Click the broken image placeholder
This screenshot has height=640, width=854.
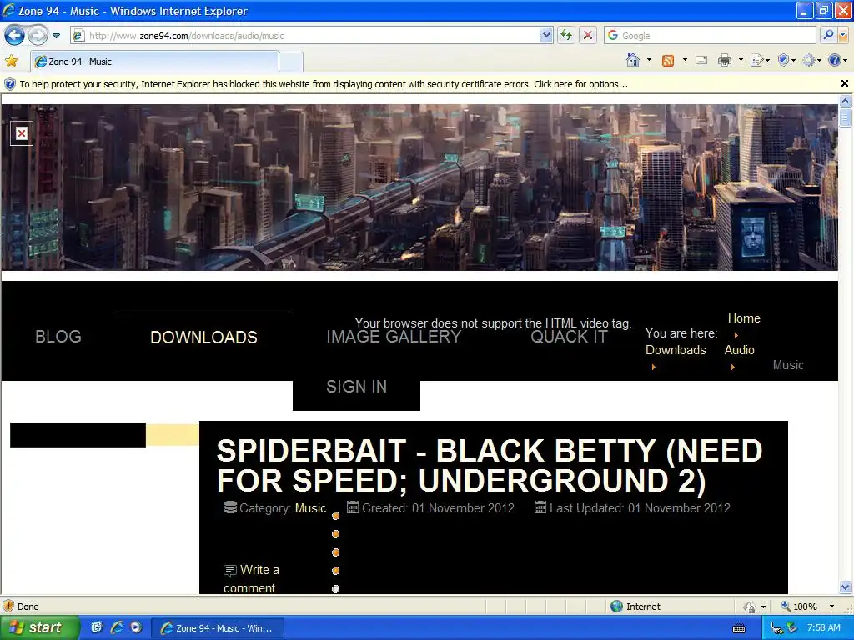tap(21, 133)
